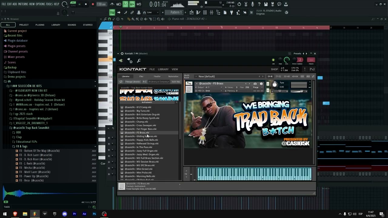The width and height of the screenshot is (388, 218).
Task: Switch to PLUGINS tab in Browser
Action: click(x=40, y=25)
